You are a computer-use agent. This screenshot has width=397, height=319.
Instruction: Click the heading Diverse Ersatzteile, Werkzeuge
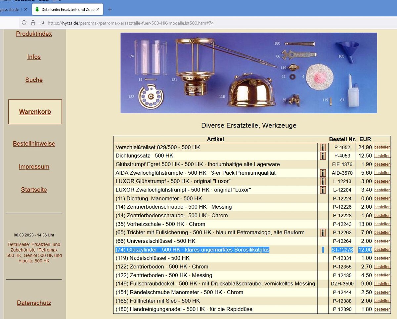(x=249, y=125)
